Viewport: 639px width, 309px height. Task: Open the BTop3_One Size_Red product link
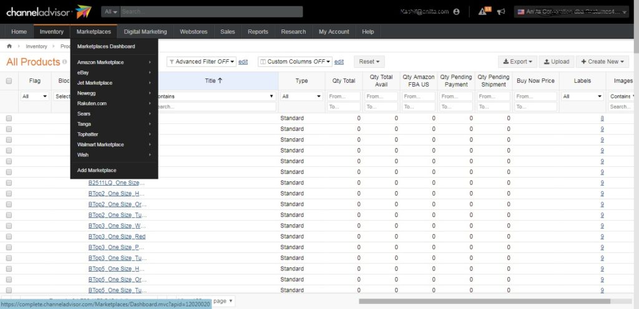117,237
